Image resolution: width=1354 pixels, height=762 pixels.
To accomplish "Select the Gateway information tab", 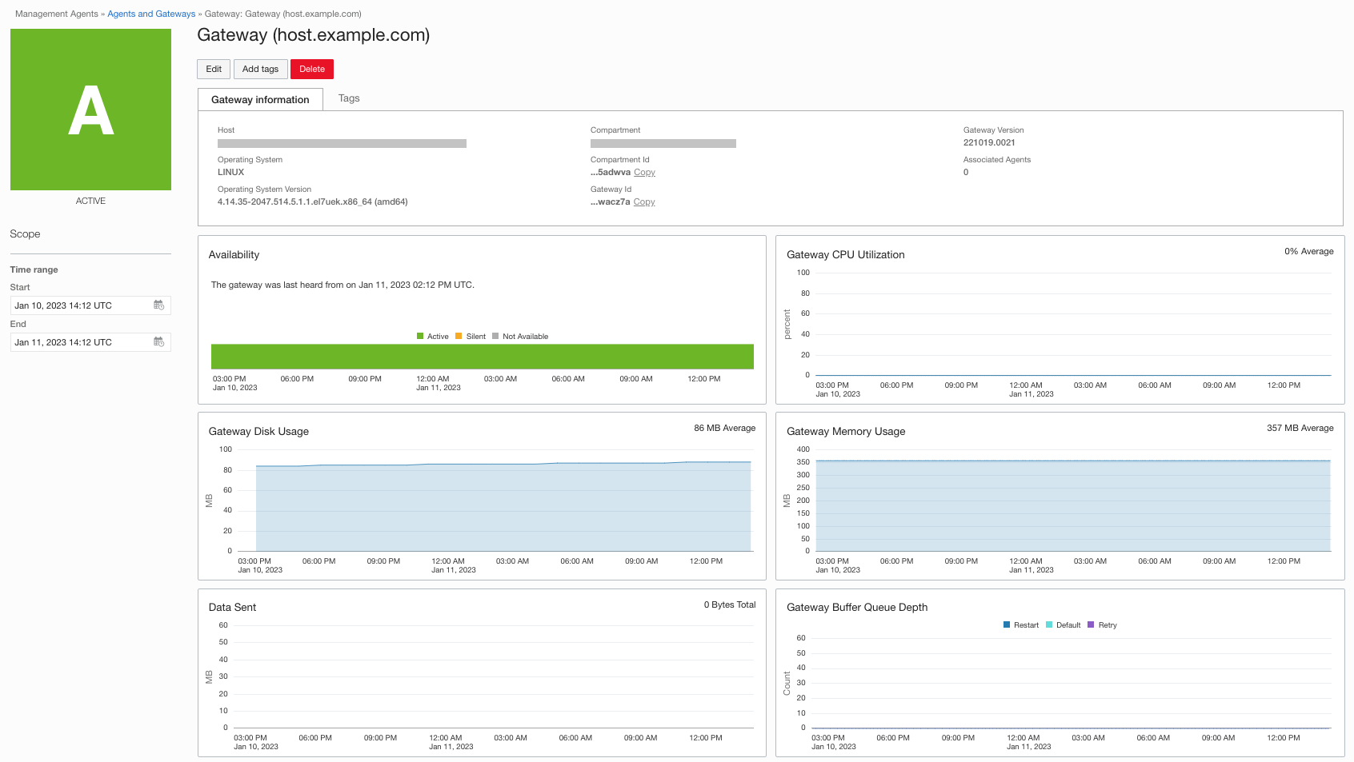I will click(x=260, y=99).
